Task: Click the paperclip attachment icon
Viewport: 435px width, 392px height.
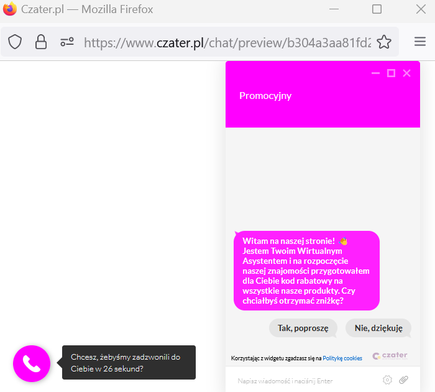Action: [x=404, y=380]
